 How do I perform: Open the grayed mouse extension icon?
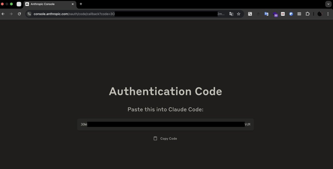[x=258, y=14]
